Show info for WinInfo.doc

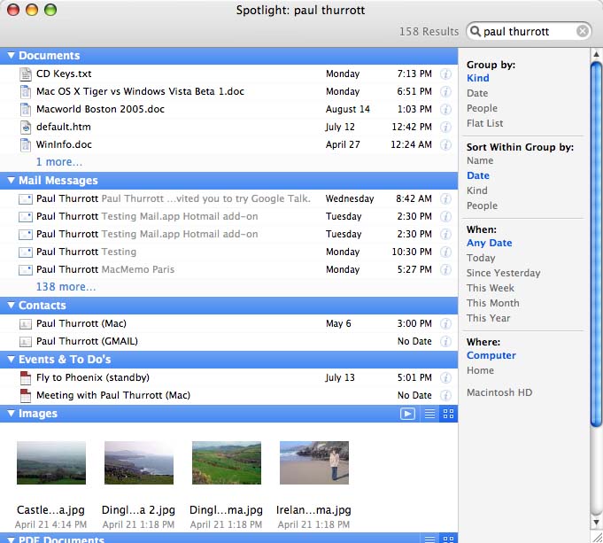[445, 144]
